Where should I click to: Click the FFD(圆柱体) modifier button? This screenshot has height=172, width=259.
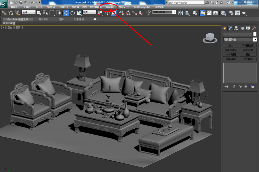[x=248, y=45]
